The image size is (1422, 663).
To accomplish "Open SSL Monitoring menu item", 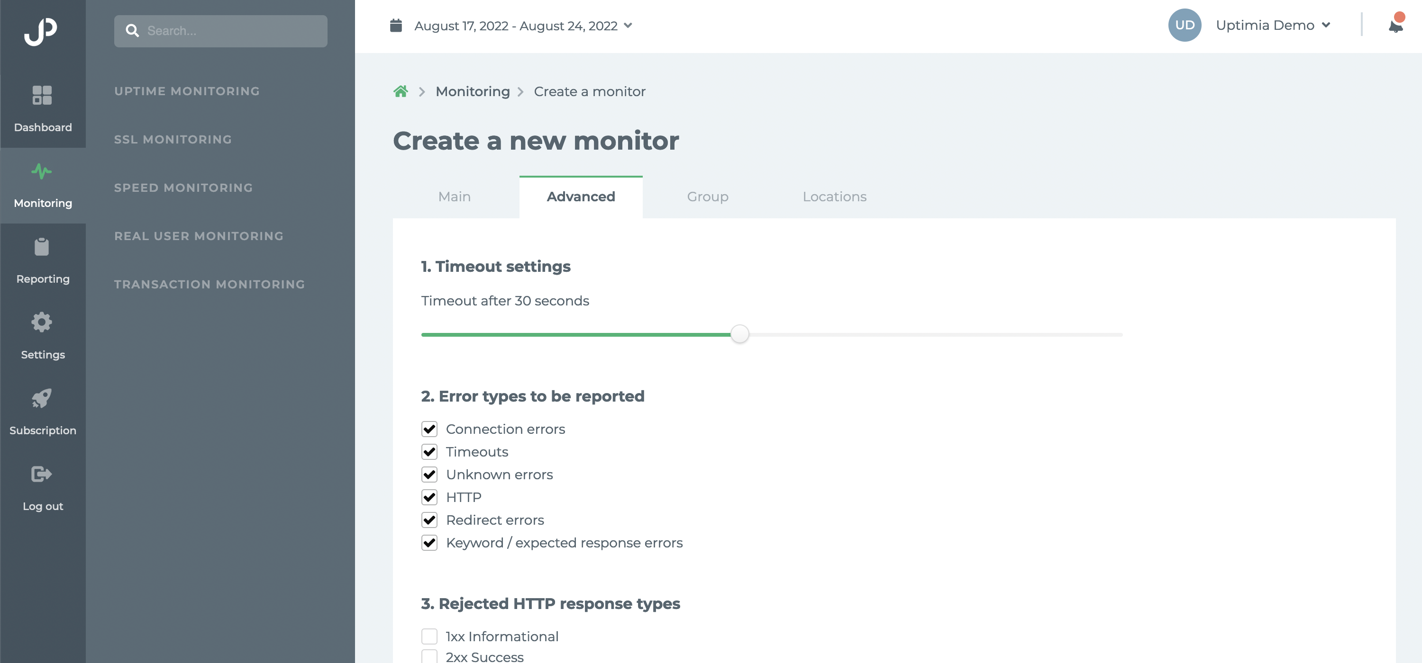I will (173, 140).
